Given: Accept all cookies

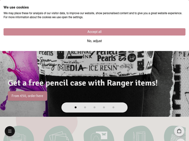Looking at the screenshot, I should coord(94,32).
